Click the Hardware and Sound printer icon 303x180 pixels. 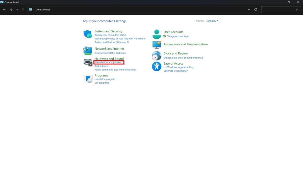coord(88,62)
